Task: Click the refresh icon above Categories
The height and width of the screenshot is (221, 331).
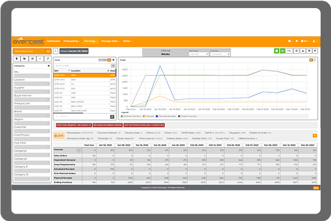Action: [x=48, y=58]
